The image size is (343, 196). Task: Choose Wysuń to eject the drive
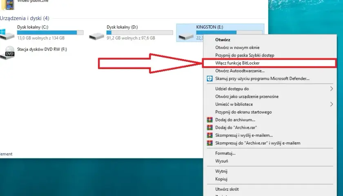pos(222,161)
